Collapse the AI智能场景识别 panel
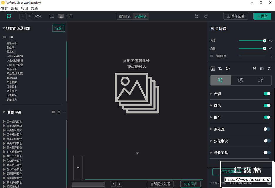 click(x=4, y=28)
